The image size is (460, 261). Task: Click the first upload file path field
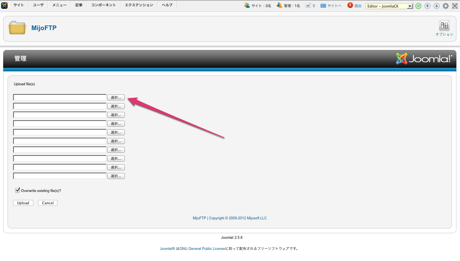(60, 98)
